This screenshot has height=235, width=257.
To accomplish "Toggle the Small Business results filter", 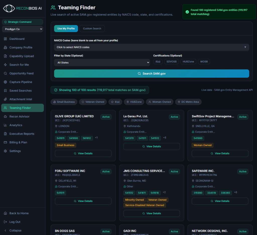I will click(64, 102).
